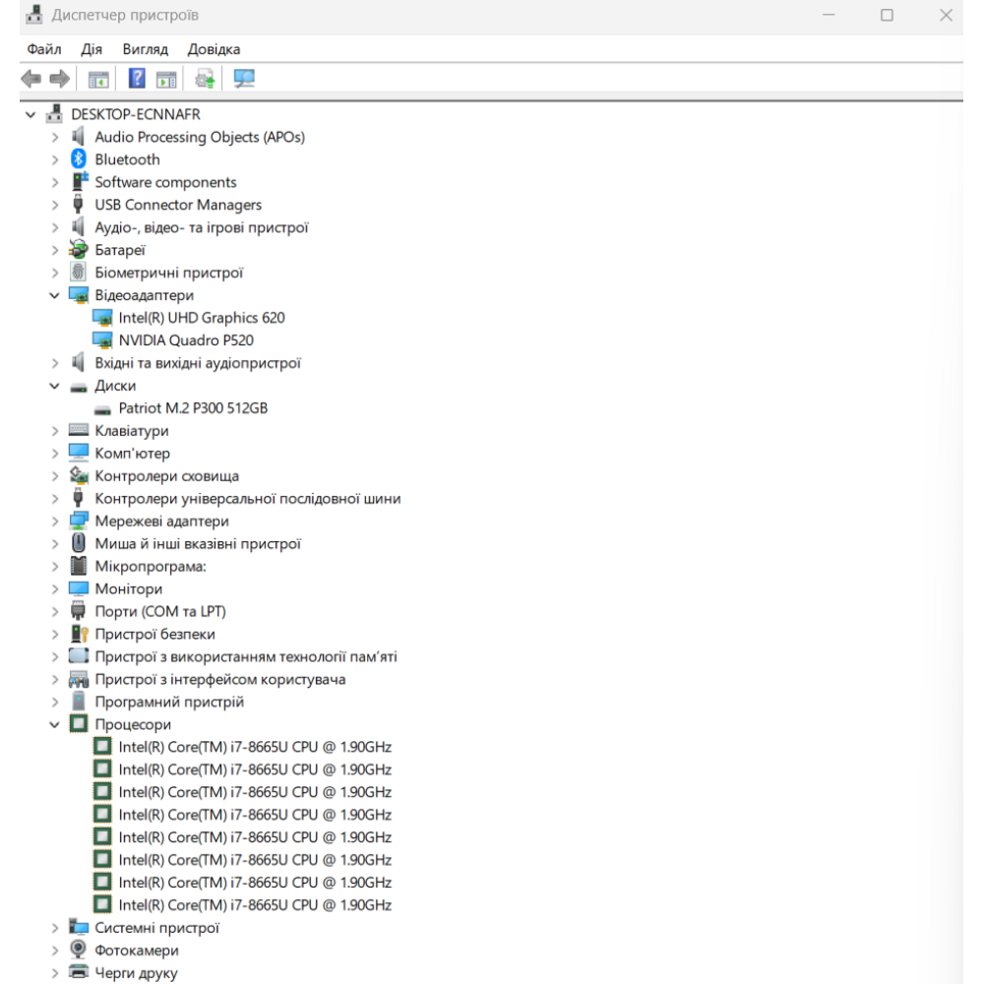This screenshot has height=984, width=984.
Task: Toggle the action pane toolbar icon
Action: (166, 79)
